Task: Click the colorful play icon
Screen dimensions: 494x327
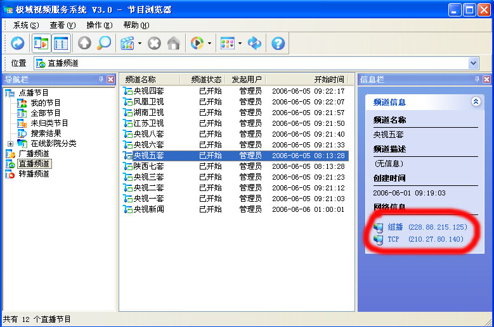Action: click(197, 43)
